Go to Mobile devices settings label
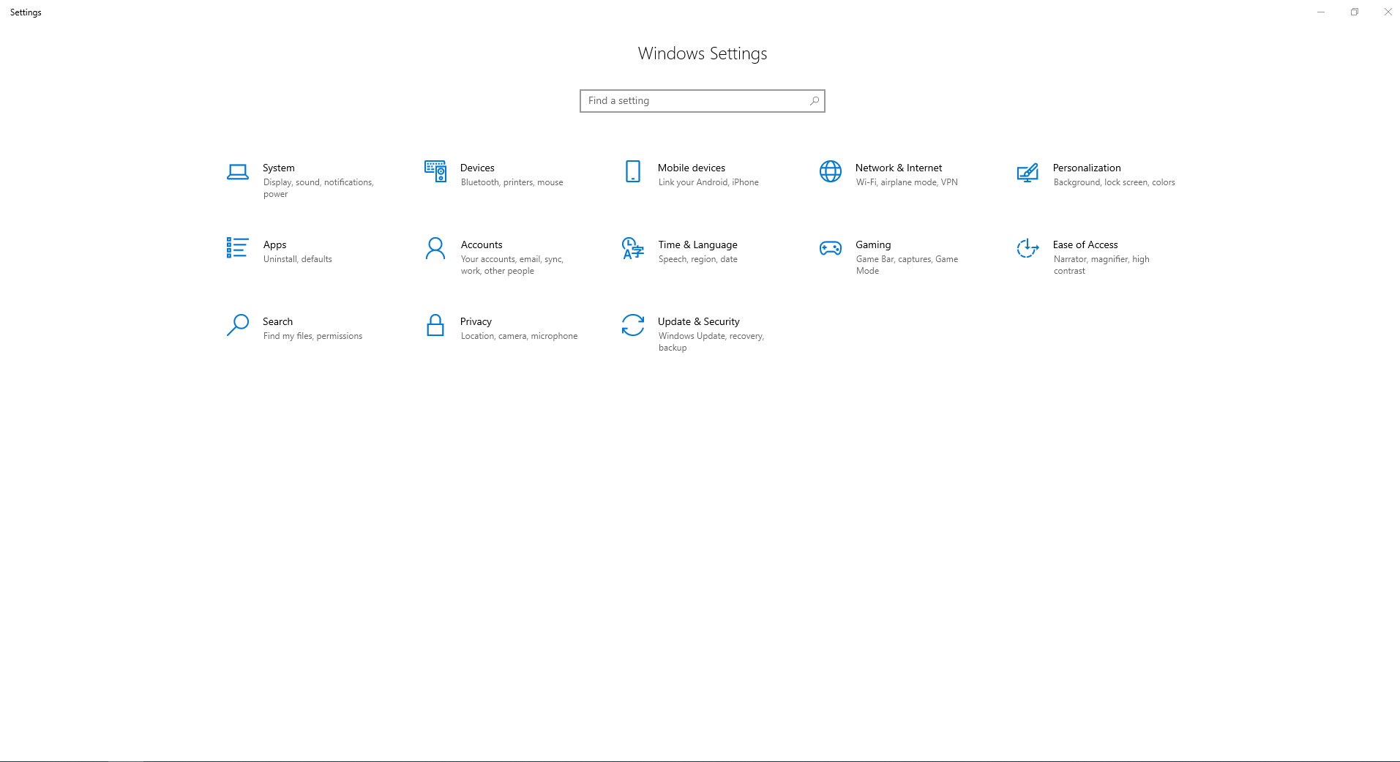Viewport: 1400px width, 762px height. coord(692,168)
